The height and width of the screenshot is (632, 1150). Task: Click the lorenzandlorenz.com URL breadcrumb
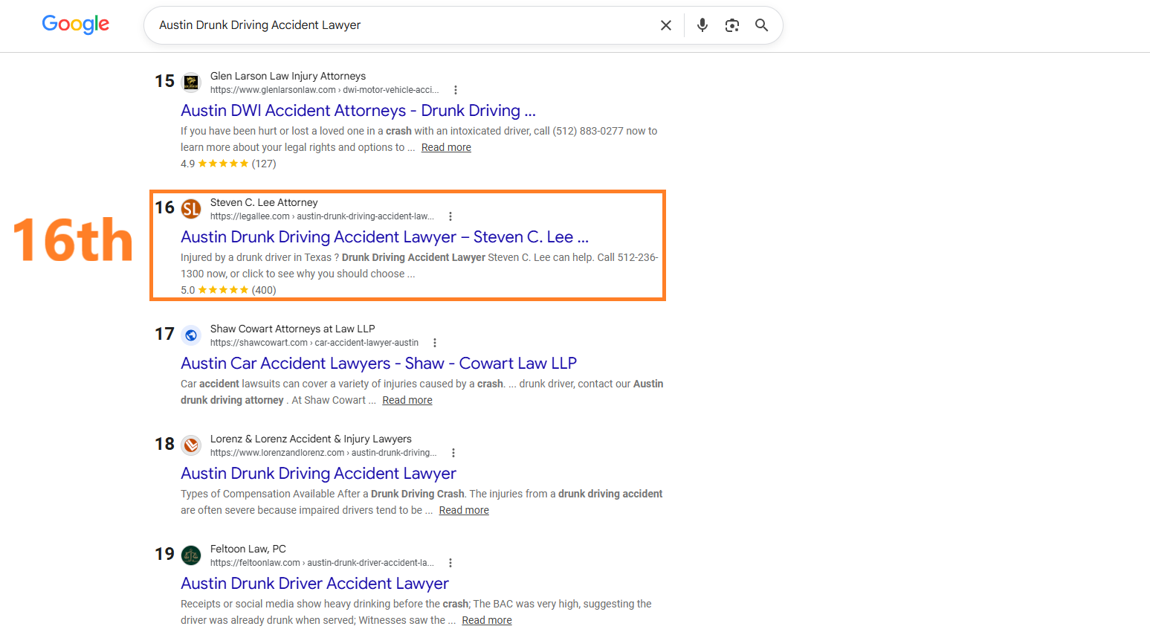pos(323,453)
